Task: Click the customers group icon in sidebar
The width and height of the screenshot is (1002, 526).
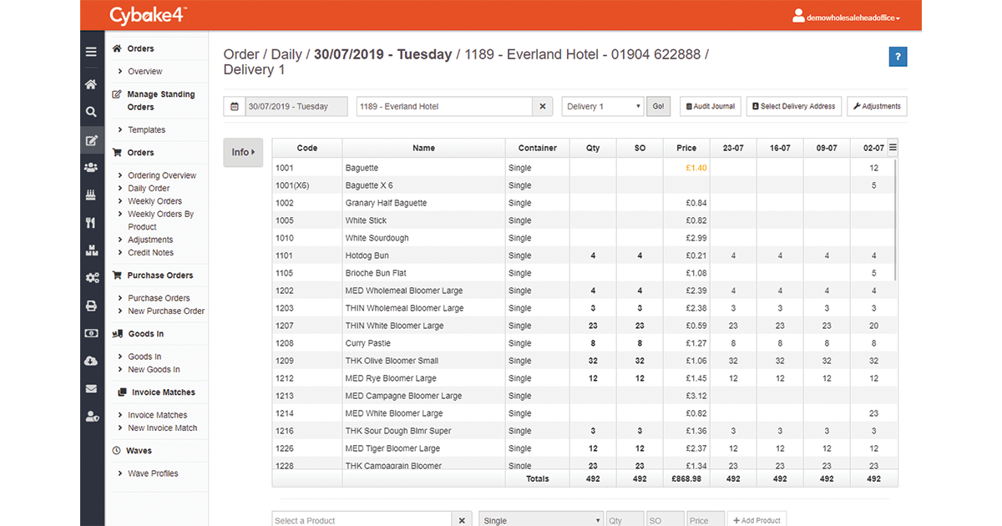Action: pos(91,167)
